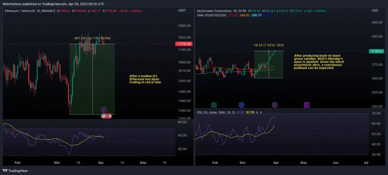Screen dimensions: 388x175
Task: Click the 1900.00 price axis label
Action: coord(185,26)
